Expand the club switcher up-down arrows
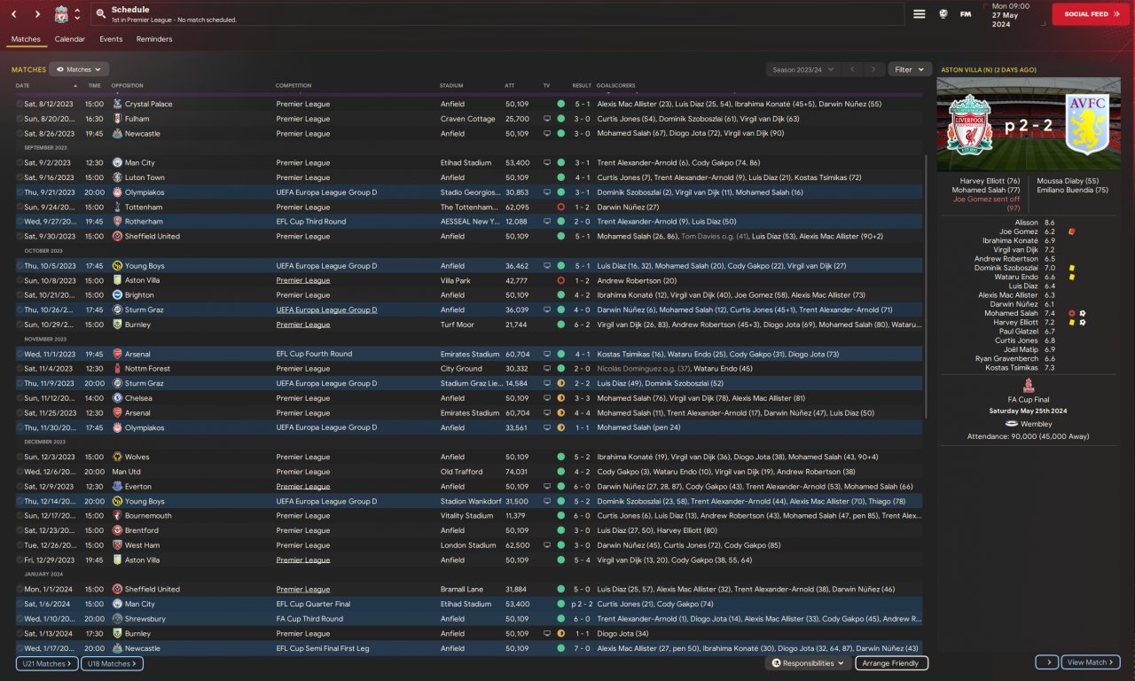This screenshot has width=1135, height=681. 77,14
